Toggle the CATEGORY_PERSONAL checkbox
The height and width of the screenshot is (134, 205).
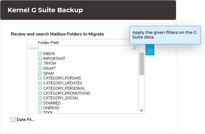(x=40, y=88)
